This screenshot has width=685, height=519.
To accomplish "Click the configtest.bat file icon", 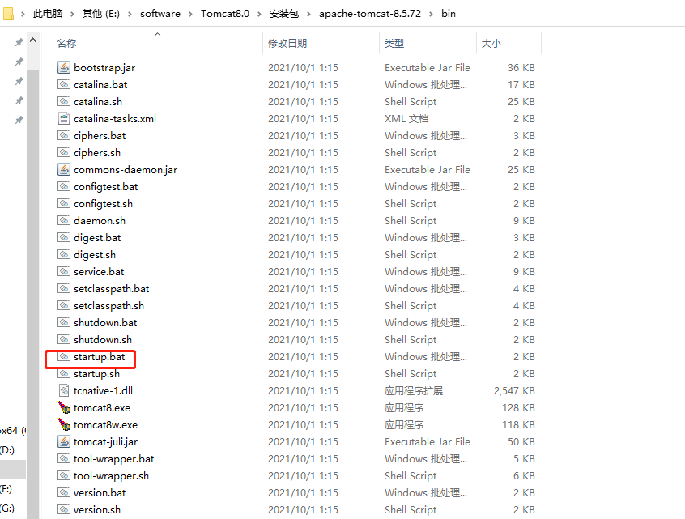I will pyautogui.click(x=64, y=186).
